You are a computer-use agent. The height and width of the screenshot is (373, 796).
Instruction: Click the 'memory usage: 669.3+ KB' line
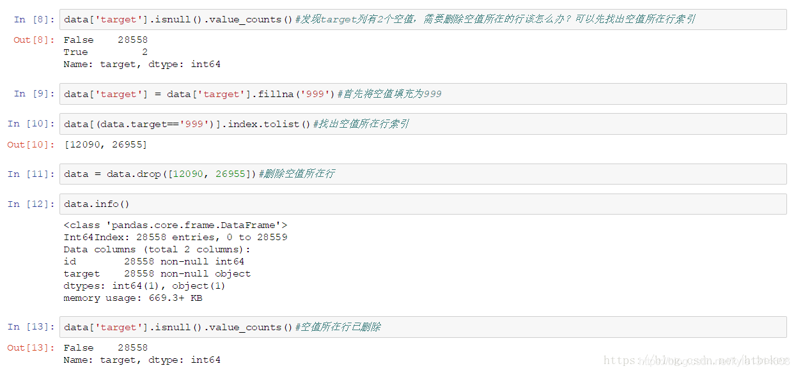tap(133, 298)
